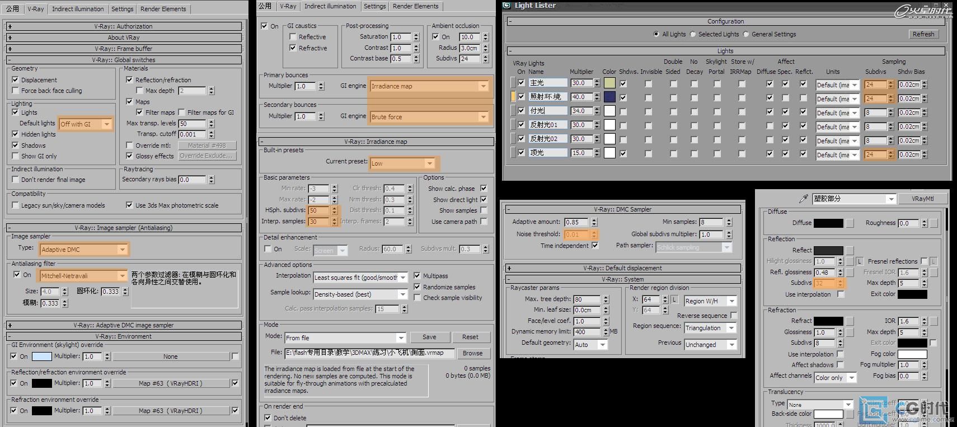
Task: Select left panel 公用 tab
Action: point(12,9)
